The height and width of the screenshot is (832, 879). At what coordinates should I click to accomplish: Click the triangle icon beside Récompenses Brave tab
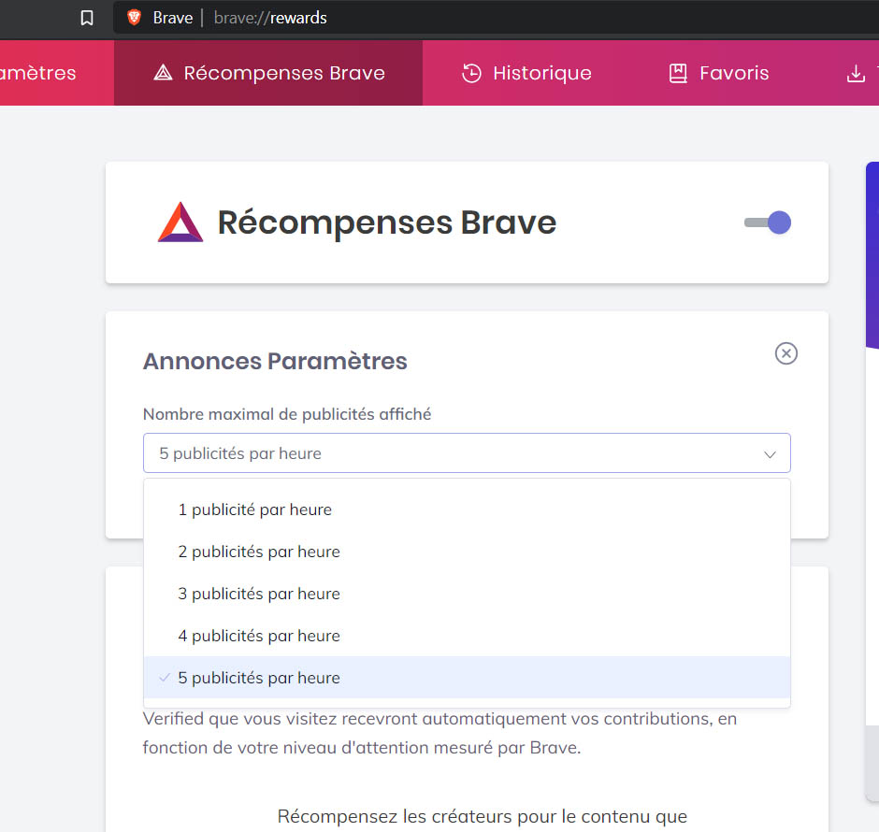coord(163,73)
